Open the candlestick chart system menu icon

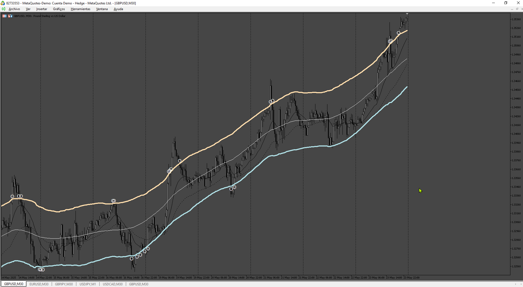[3, 9]
